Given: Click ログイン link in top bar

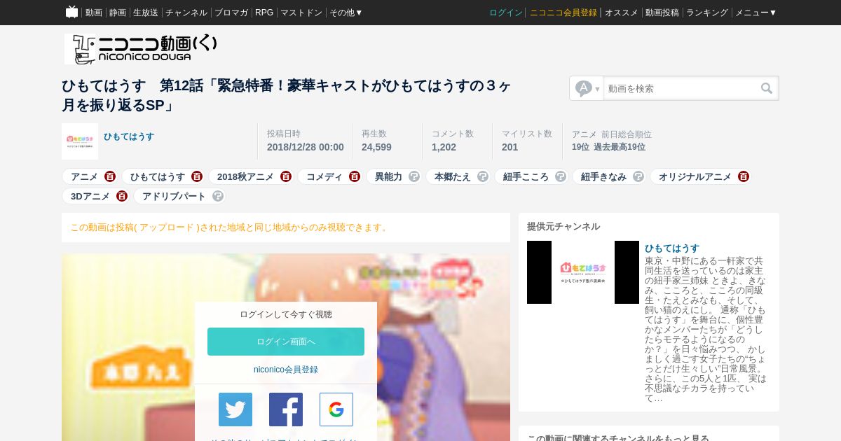Looking at the screenshot, I should coord(506,13).
